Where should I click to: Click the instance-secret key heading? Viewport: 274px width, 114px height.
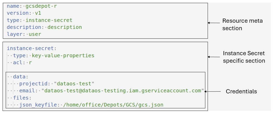(32, 48)
